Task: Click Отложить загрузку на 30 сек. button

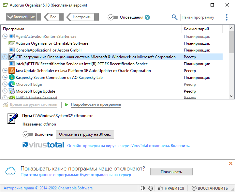Action: pos(85,134)
